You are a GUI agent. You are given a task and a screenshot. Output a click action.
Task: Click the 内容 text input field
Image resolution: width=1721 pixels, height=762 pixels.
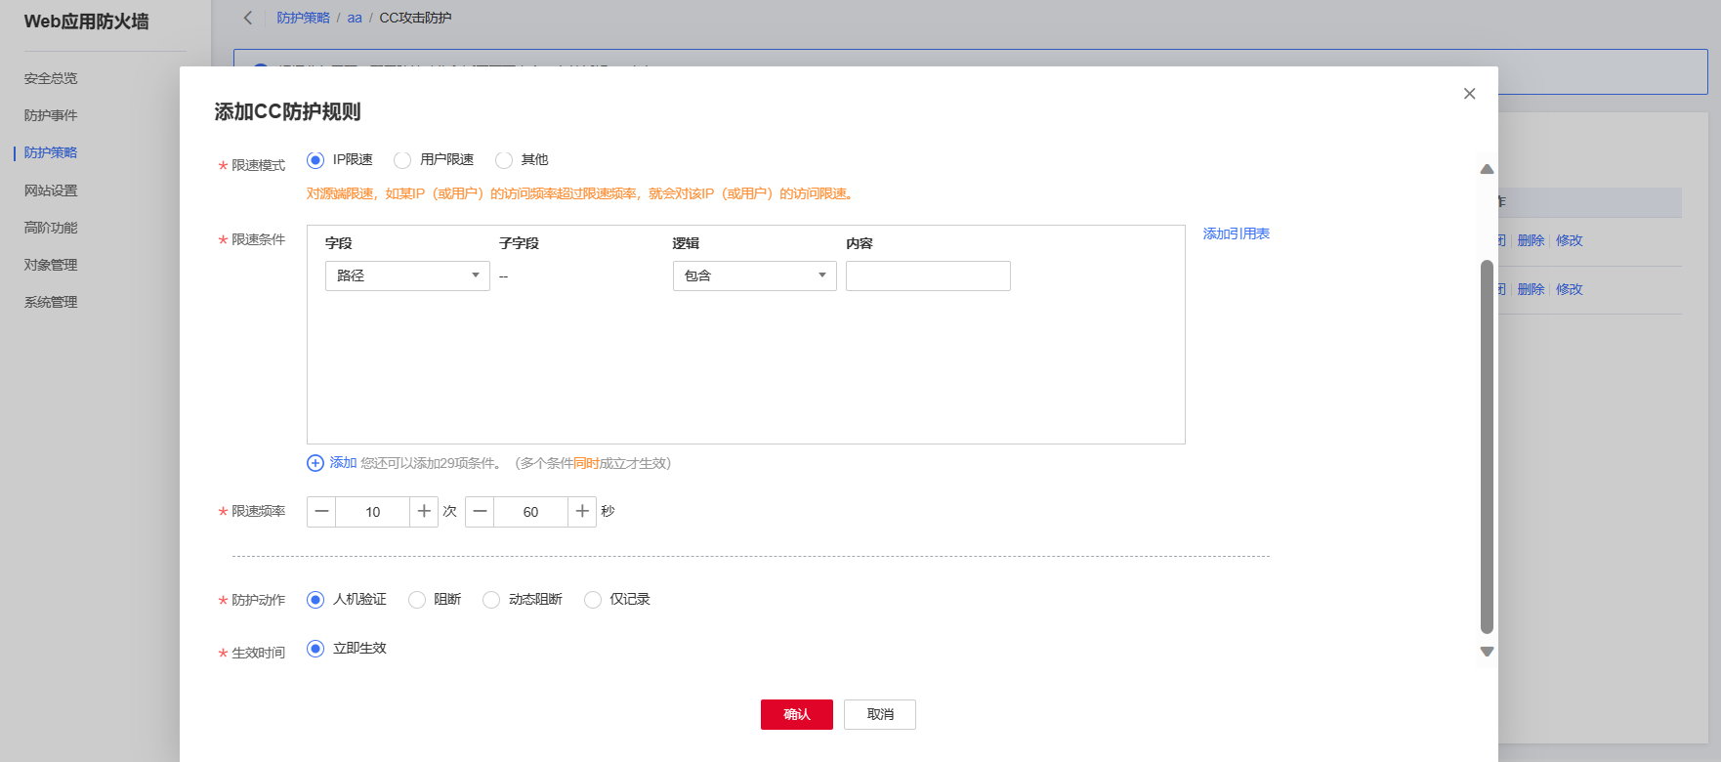click(x=928, y=275)
